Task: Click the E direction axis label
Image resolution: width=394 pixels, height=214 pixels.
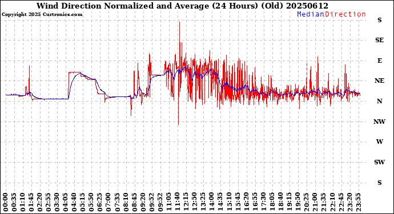Action: (x=379, y=60)
